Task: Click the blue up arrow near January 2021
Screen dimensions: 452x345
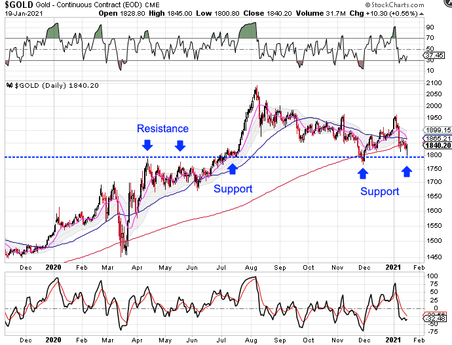Action: click(407, 172)
